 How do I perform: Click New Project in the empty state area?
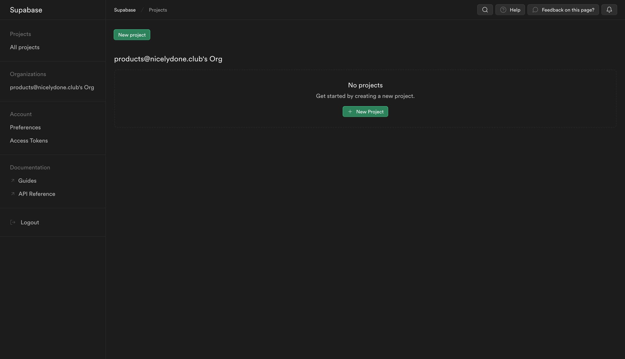365,111
